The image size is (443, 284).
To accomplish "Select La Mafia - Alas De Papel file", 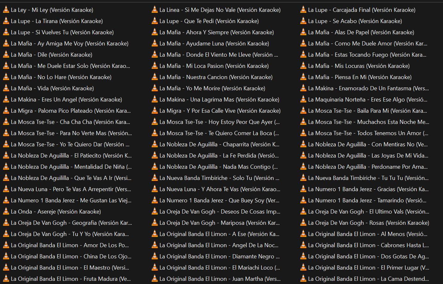I will (x=361, y=32).
